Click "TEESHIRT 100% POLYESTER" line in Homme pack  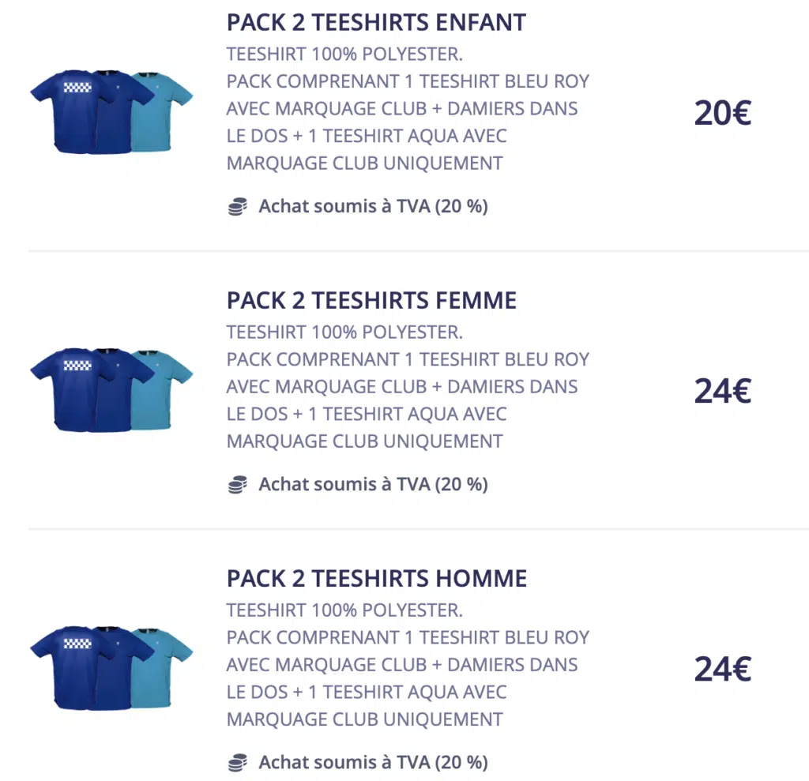tap(344, 610)
